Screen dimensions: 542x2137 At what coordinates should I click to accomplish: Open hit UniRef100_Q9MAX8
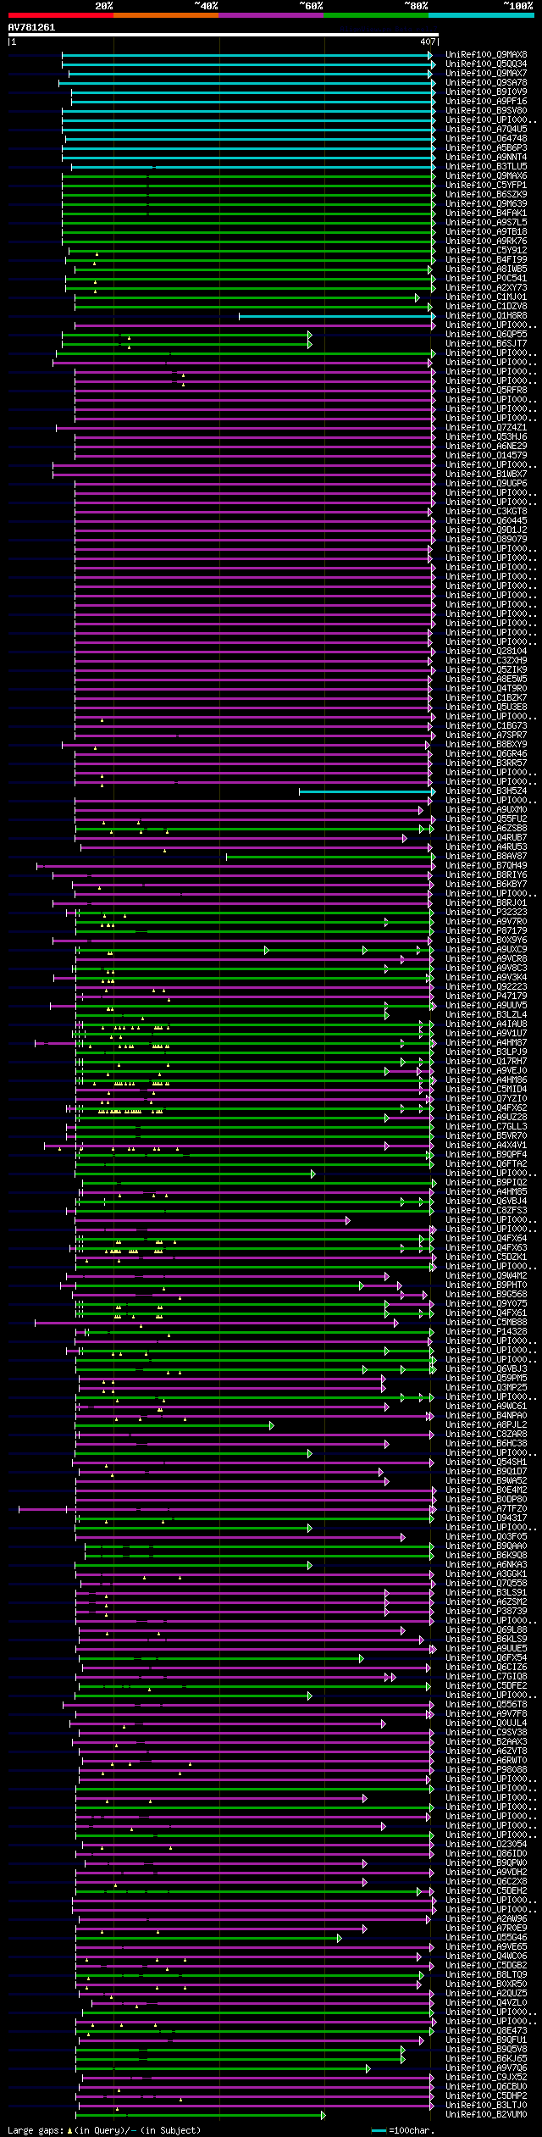(x=486, y=55)
